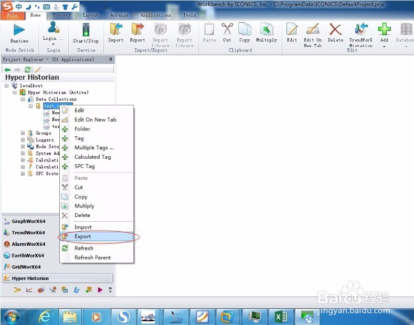This screenshot has width=414, height=325.
Task: Collapse the selected test folder node
Action: (x=30, y=106)
